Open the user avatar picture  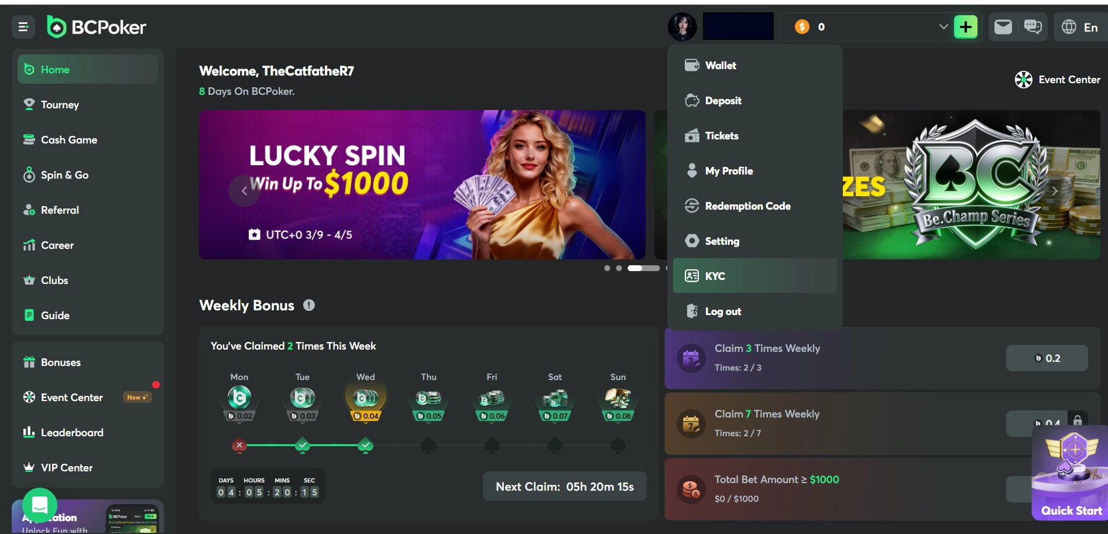click(682, 27)
